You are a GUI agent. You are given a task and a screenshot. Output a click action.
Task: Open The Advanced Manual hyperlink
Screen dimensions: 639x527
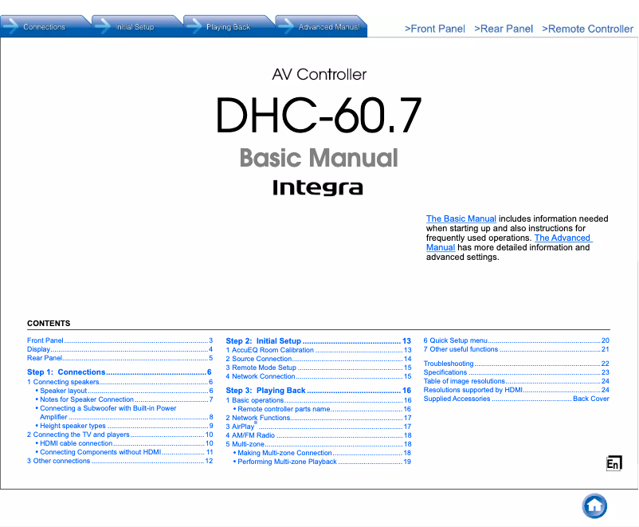click(x=563, y=238)
